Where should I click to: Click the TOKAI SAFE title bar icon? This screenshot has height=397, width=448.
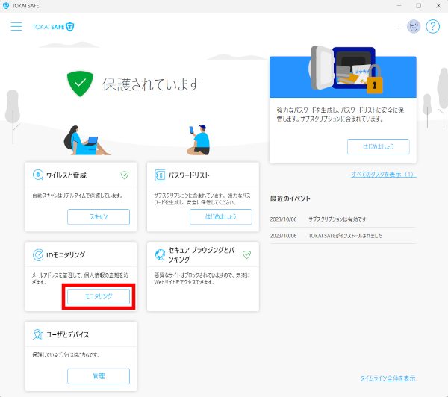click(x=6, y=6)
